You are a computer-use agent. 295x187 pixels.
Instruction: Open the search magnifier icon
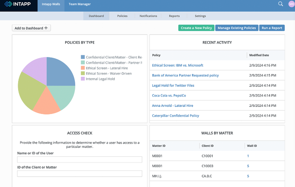pos(281,4)
